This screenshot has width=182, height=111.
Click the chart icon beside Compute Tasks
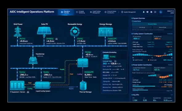pos(115,61)
